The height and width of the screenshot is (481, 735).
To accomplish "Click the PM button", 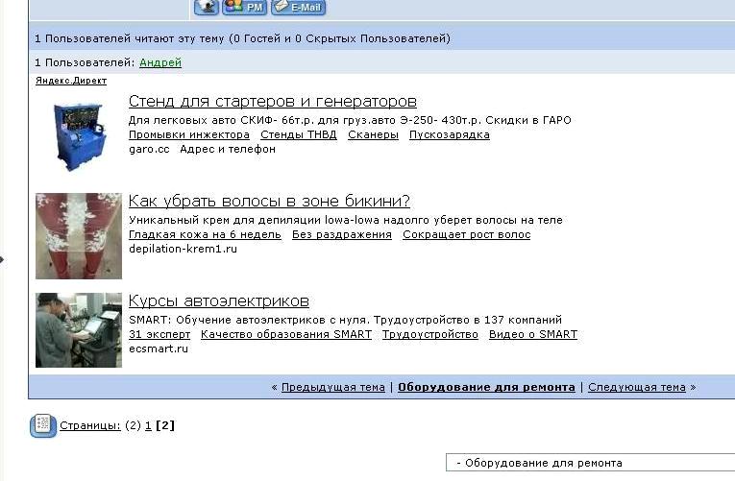I will [x=244, y=7].
